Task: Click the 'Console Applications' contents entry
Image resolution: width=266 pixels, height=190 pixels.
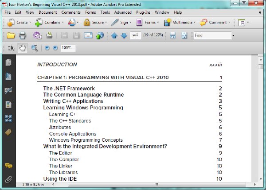Action: pos(73,134)
